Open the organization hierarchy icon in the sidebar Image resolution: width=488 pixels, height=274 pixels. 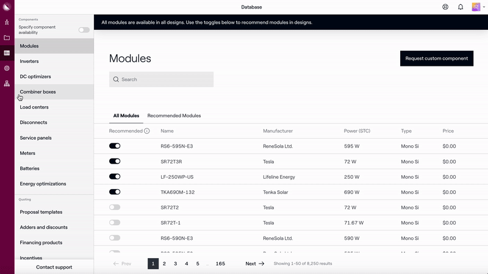coord(7,84)
